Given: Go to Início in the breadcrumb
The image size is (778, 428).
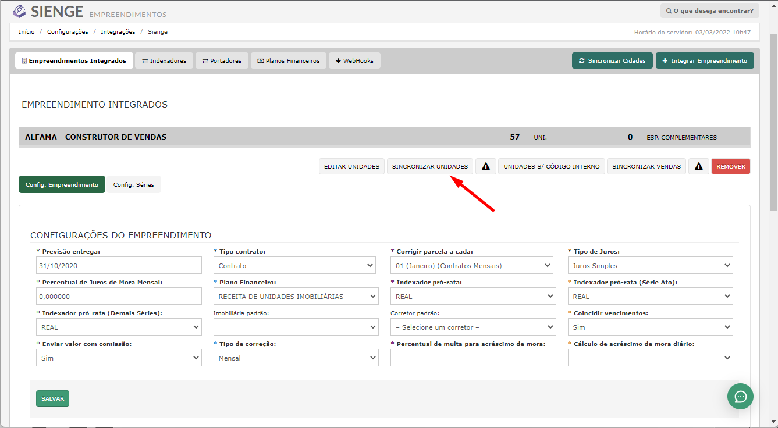Looking at the screenshot, I should click(x=26, y=32).
